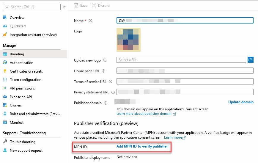The image size is (258, 163).
Task: Click the browse folder icon for logo upload
Action: (251, 59)
